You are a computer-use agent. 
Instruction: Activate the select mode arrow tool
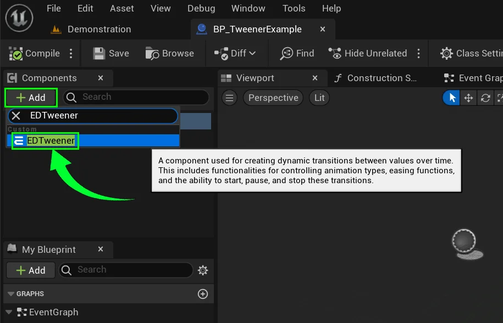click(x=452, y=98)
